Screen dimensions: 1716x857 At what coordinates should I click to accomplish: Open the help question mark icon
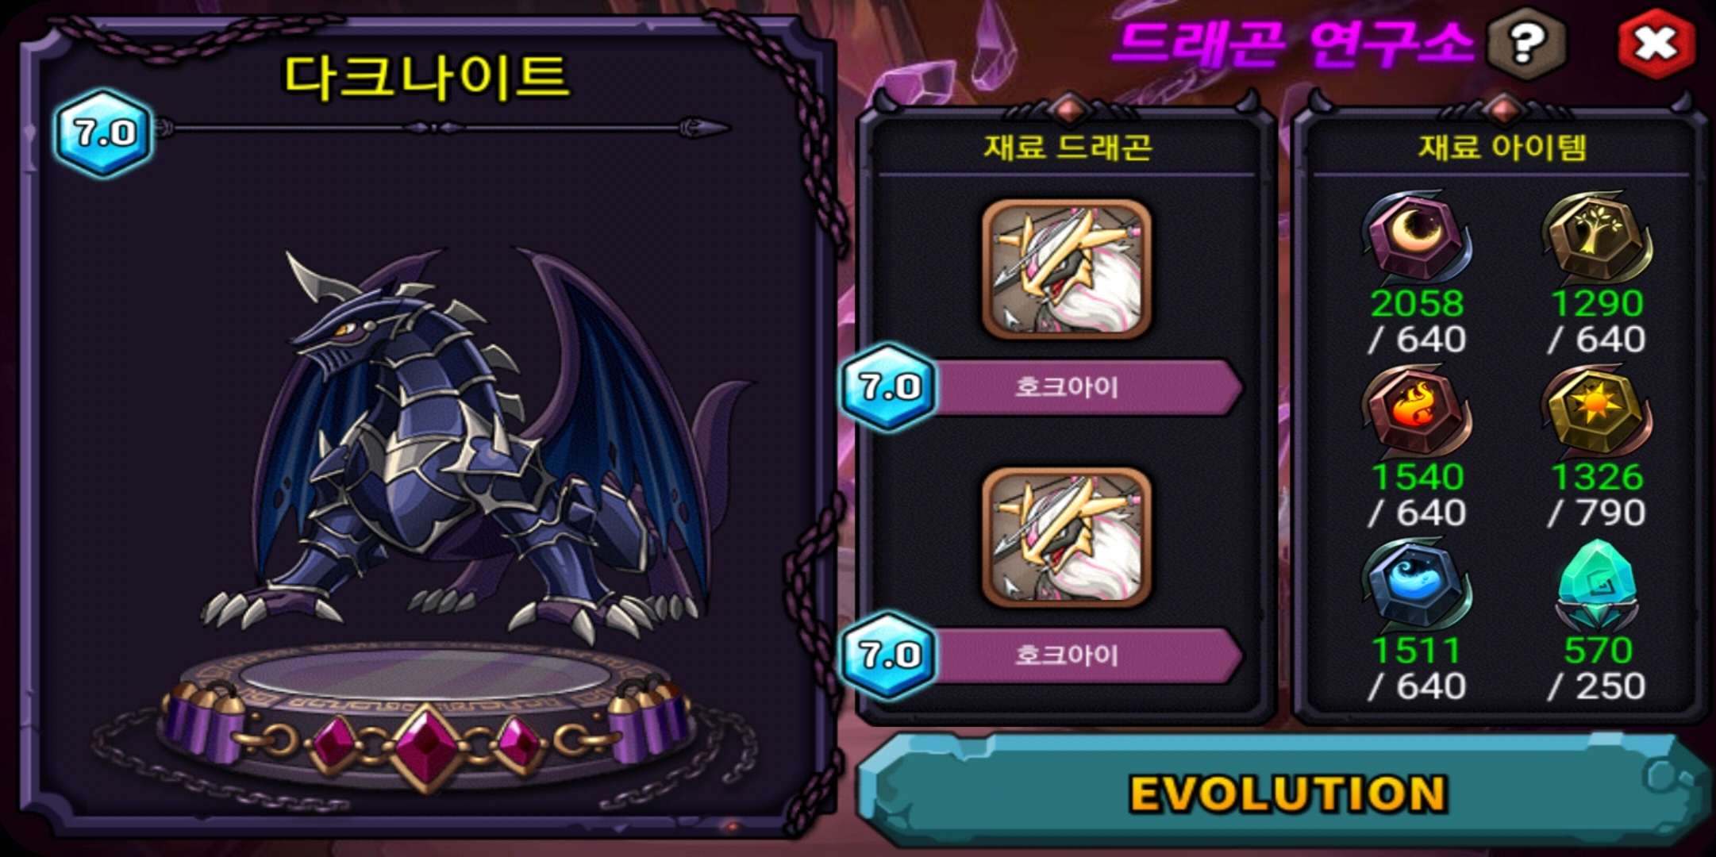pos(1526,44)
